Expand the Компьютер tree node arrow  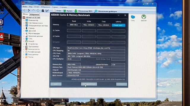(24, 20)
